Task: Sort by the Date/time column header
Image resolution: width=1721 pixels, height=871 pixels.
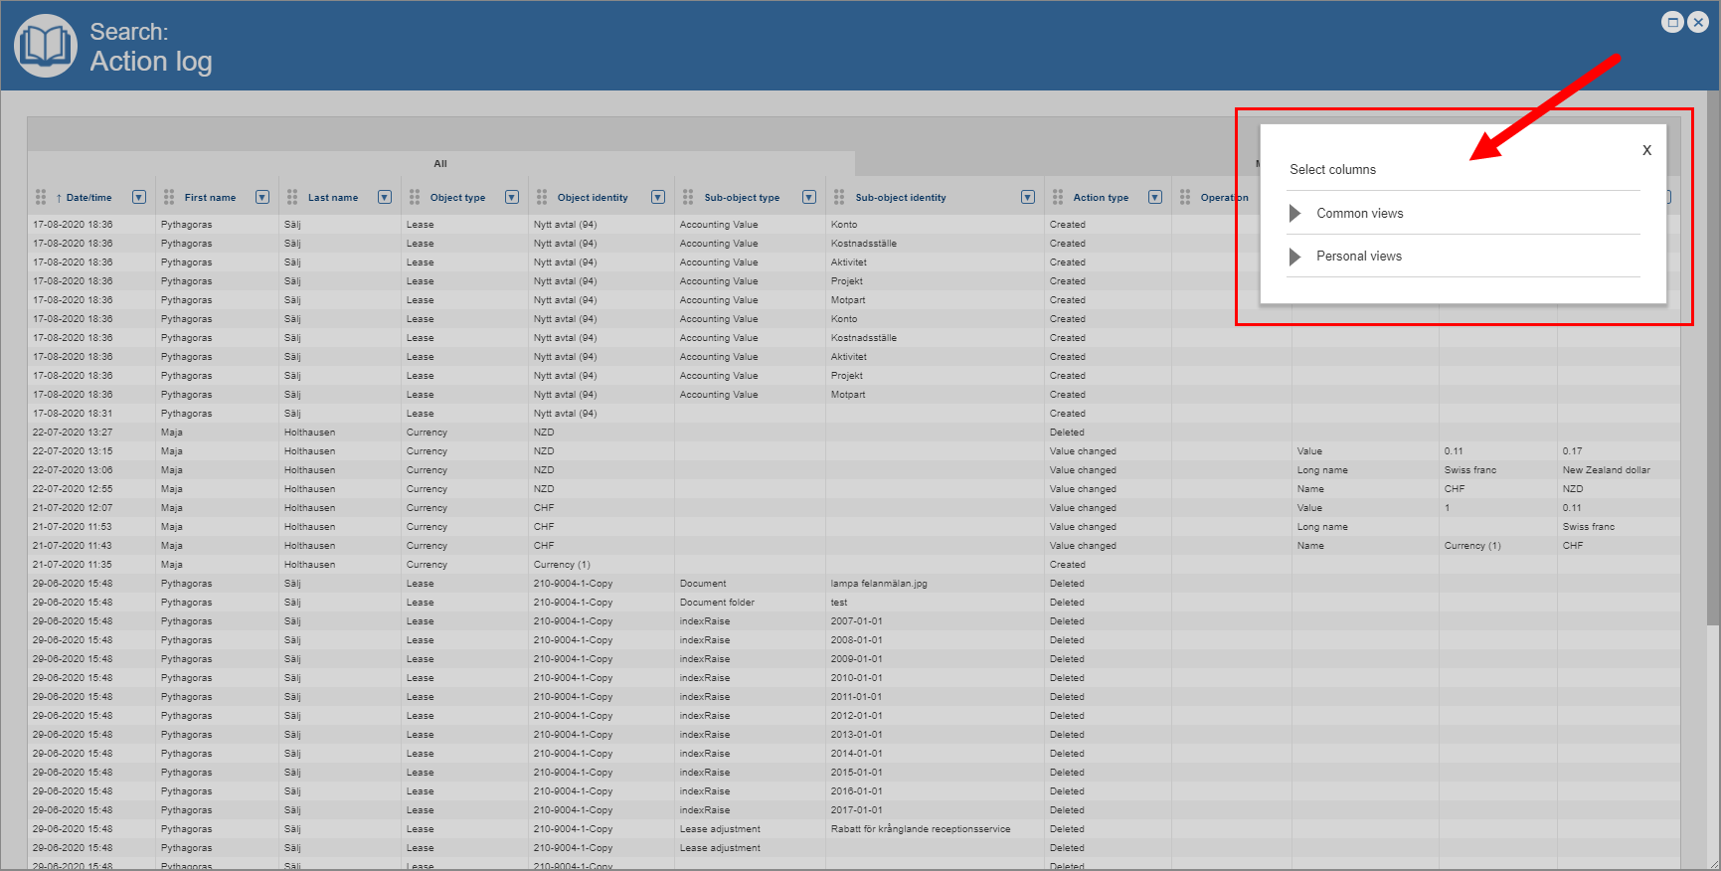Action: pos(89,198)
